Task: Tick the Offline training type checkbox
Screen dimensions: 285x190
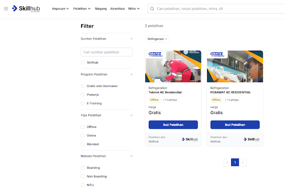Action: coord(82,127)
